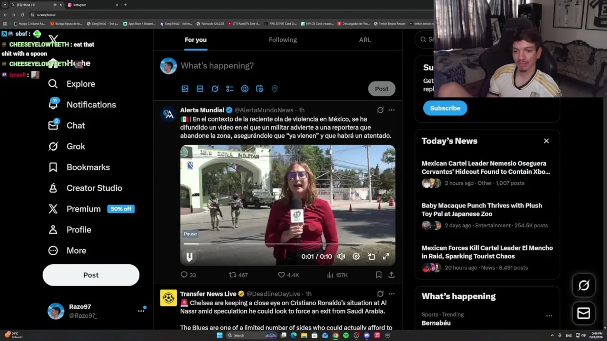Open the Razo97 account profile avatar
Screen dimensions: 607x341
coord(56,311)
